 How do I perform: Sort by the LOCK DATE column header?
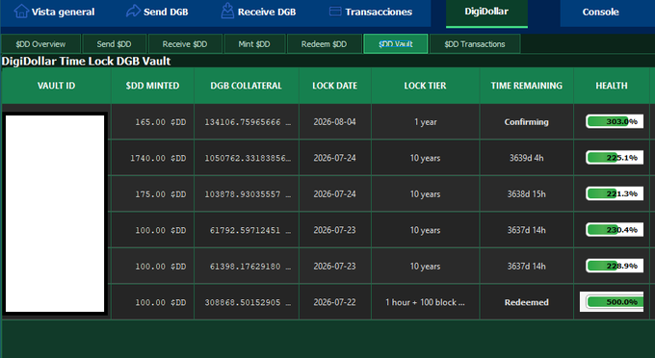pos(334,86)
